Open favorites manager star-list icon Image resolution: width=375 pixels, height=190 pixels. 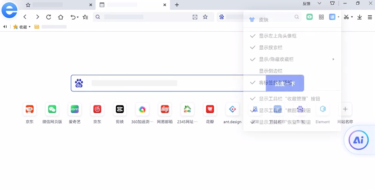85,17
